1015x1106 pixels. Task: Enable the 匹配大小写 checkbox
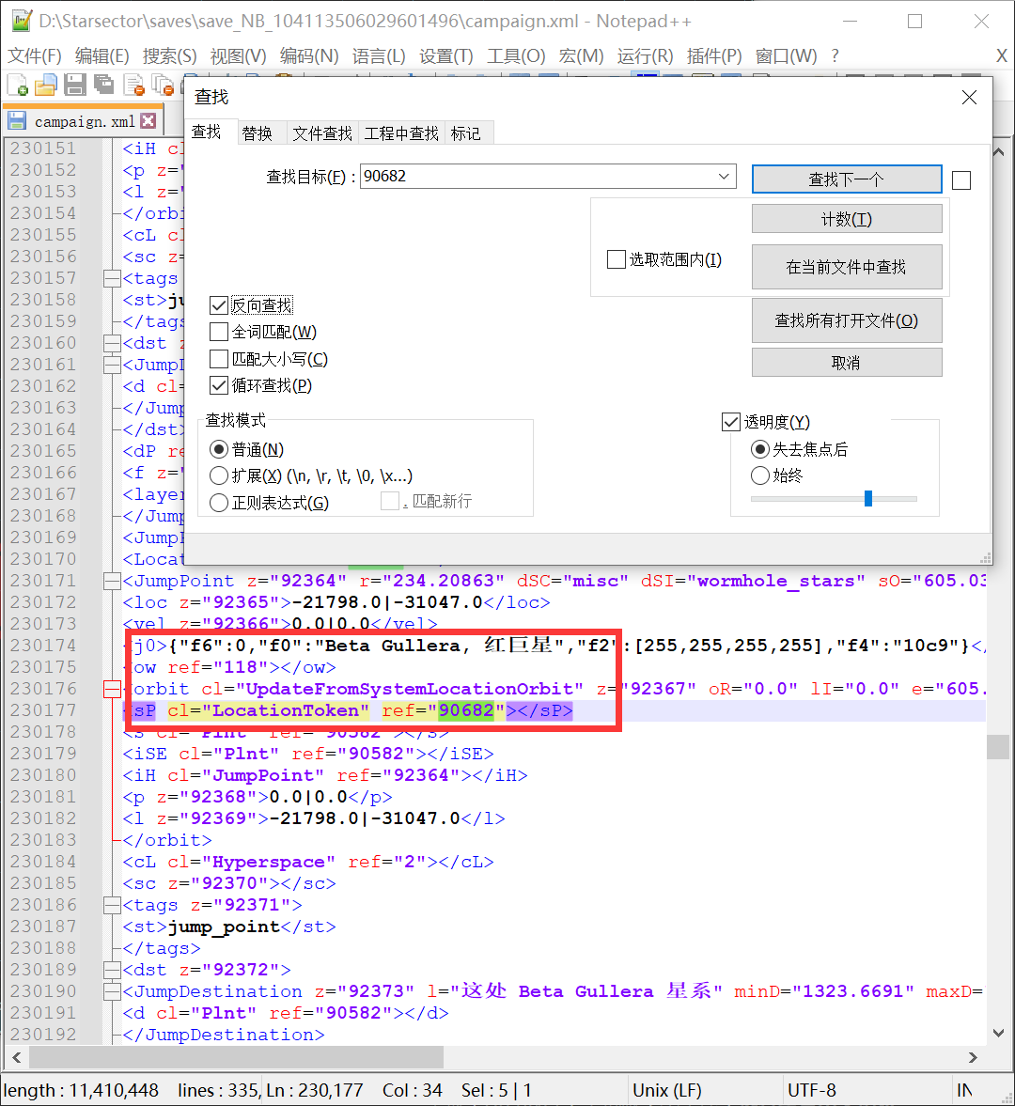coord(219,359)
